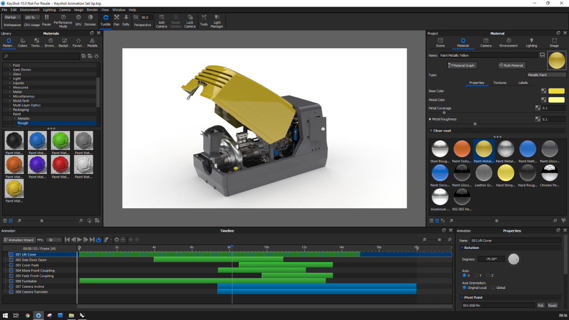The width and height of the screenshot is (569, 320).
Task: Launch the Animation Wizard
Action: [19, 240]
